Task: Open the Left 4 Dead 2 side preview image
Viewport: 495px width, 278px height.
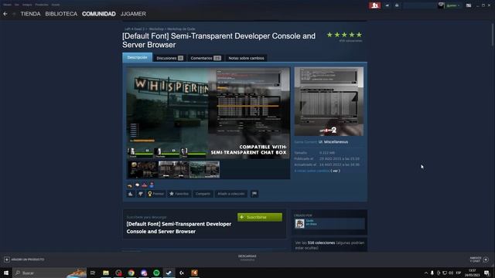Action: [329, 101]
